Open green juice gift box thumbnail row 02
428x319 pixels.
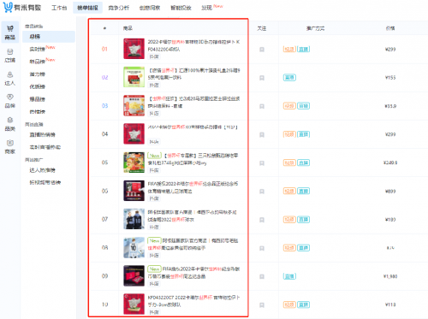pyautogui.click(x=134, y=77)
